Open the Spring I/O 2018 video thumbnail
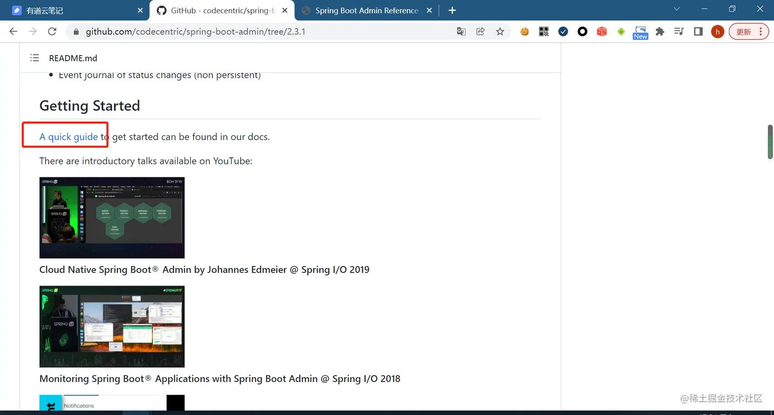 [x=112, y=327]
